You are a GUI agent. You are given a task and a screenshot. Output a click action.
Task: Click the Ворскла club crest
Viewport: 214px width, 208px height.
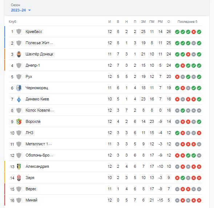19,121
